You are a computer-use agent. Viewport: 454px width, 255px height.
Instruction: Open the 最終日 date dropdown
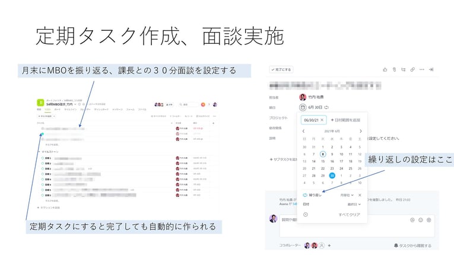355,204
